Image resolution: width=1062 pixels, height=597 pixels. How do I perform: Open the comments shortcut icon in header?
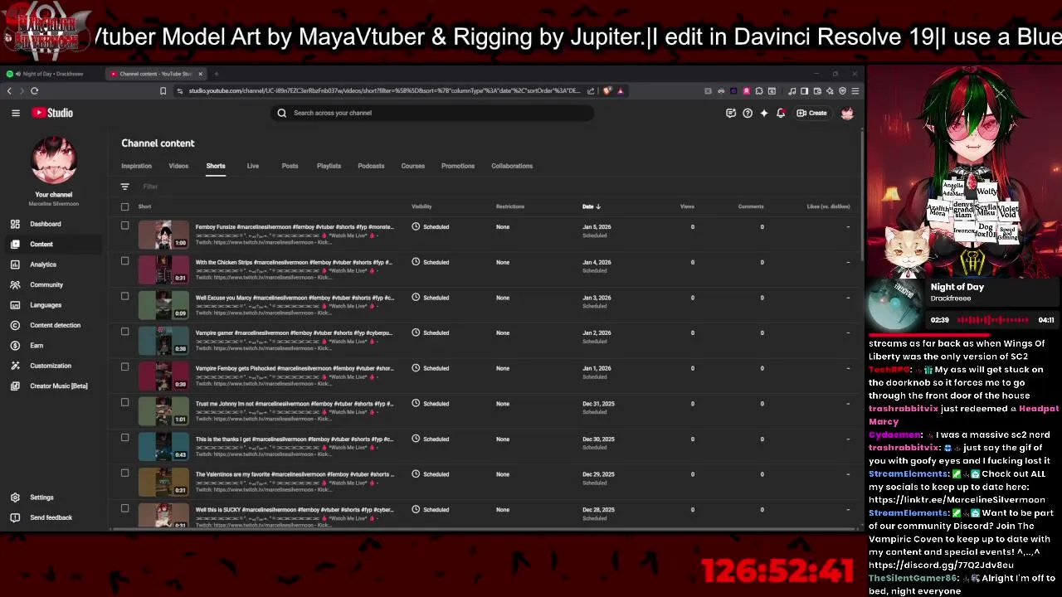pos(731,113)
